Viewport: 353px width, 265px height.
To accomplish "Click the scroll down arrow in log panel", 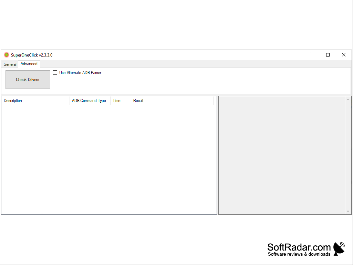I will (x=348, y=211).
